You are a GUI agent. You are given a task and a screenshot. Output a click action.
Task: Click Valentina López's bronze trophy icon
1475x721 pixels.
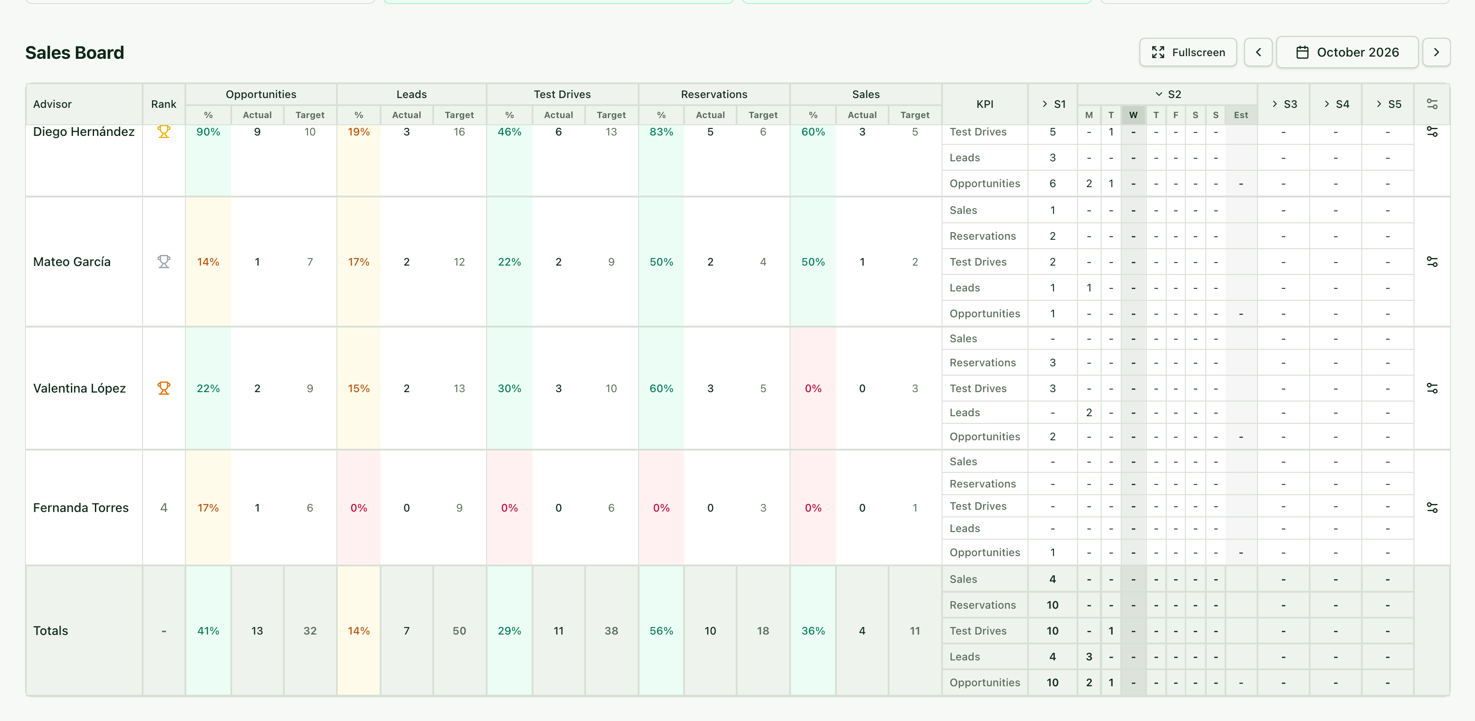click(x=164, y=388)
